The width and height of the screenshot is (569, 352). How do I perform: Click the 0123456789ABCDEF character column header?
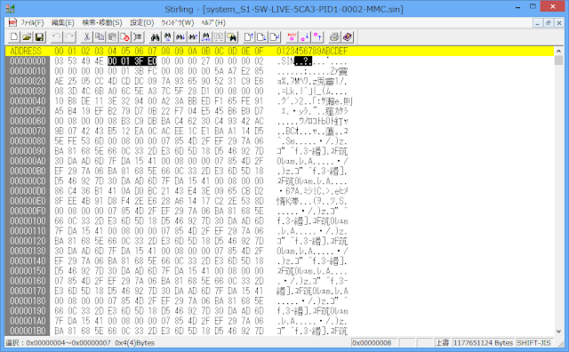coord(312,52)
